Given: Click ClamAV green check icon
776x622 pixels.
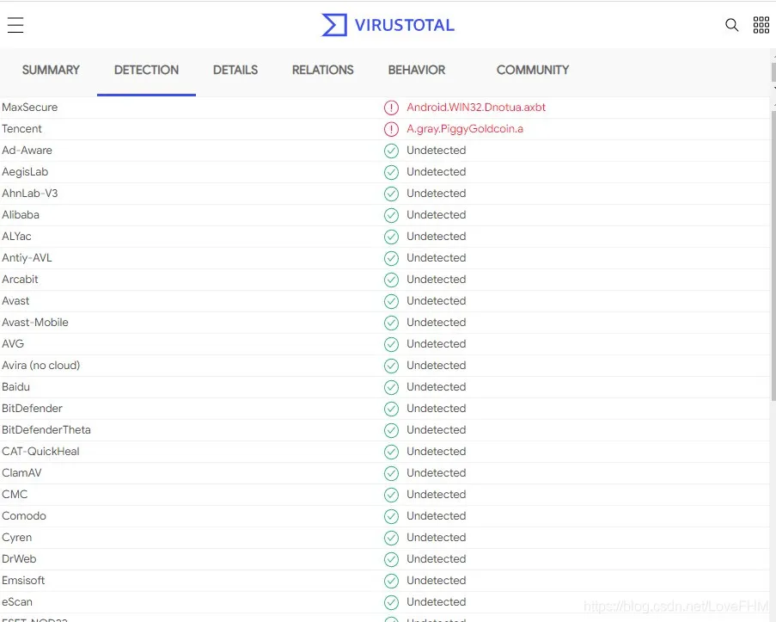Looking at the screenshot, I should [x=391, y=473].
